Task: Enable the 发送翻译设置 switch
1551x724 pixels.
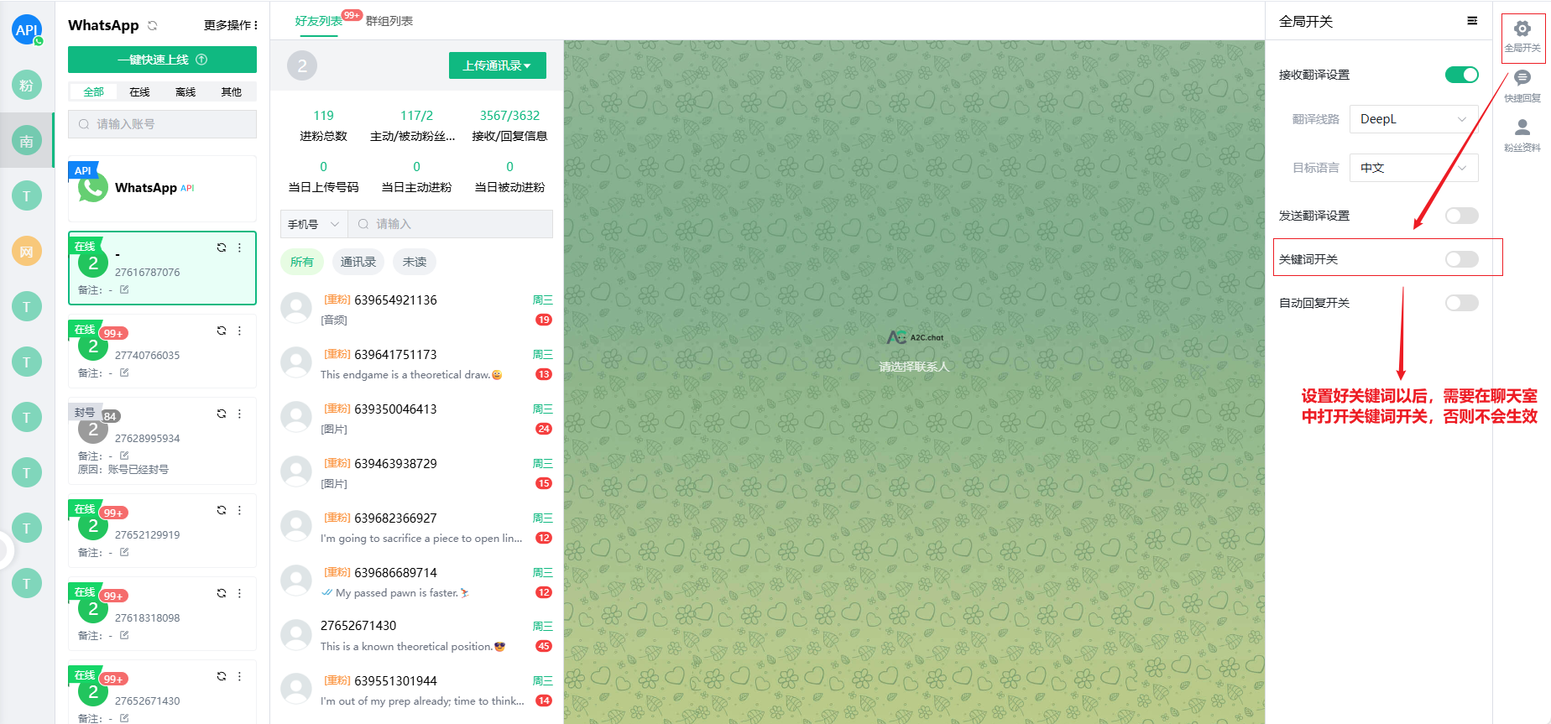Action: [x=1461, y=216]
